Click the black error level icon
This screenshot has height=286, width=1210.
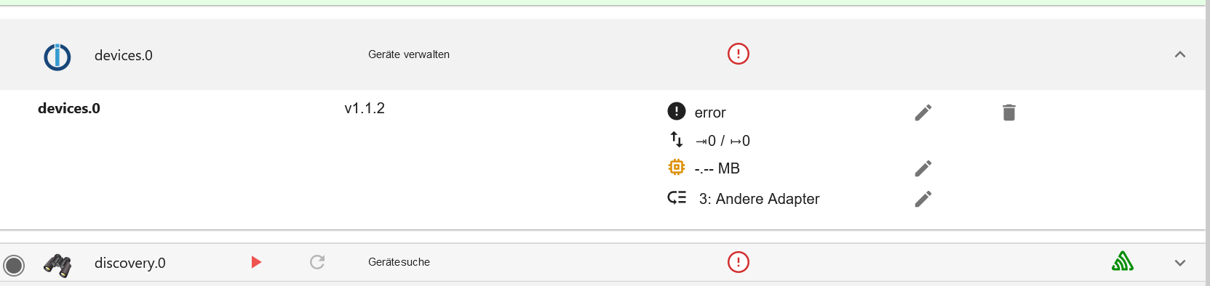coord(677,111)
